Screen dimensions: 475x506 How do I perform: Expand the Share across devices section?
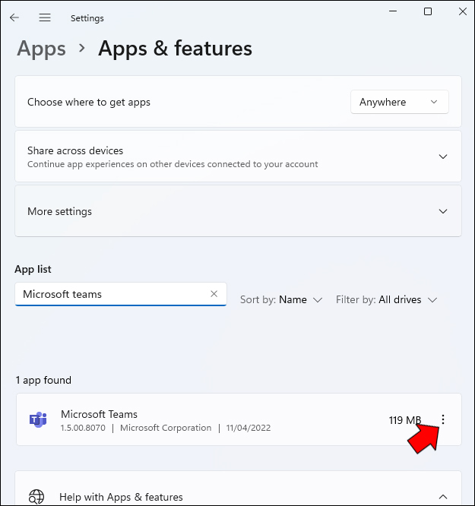point(443,157)
